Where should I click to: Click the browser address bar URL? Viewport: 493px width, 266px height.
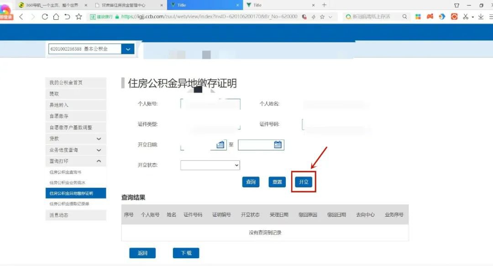(209, 17)
